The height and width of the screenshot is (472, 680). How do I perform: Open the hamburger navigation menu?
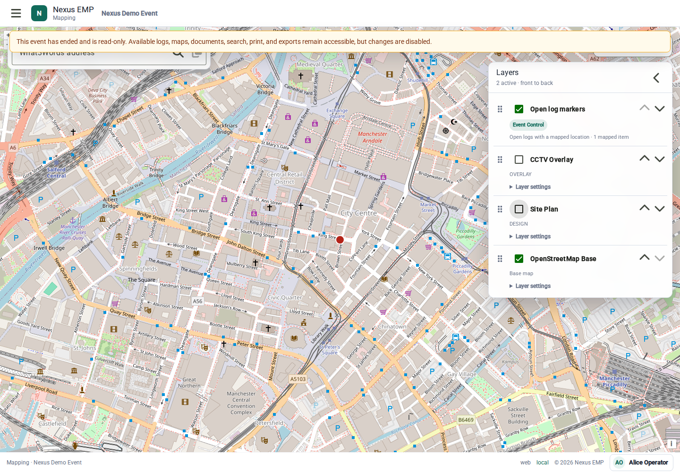click(16, 13)
